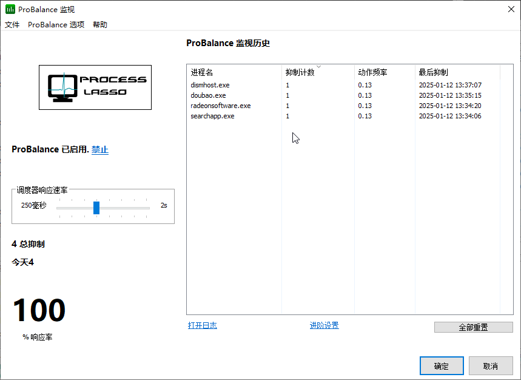Select the dismhost.exe row

(343, 85)
